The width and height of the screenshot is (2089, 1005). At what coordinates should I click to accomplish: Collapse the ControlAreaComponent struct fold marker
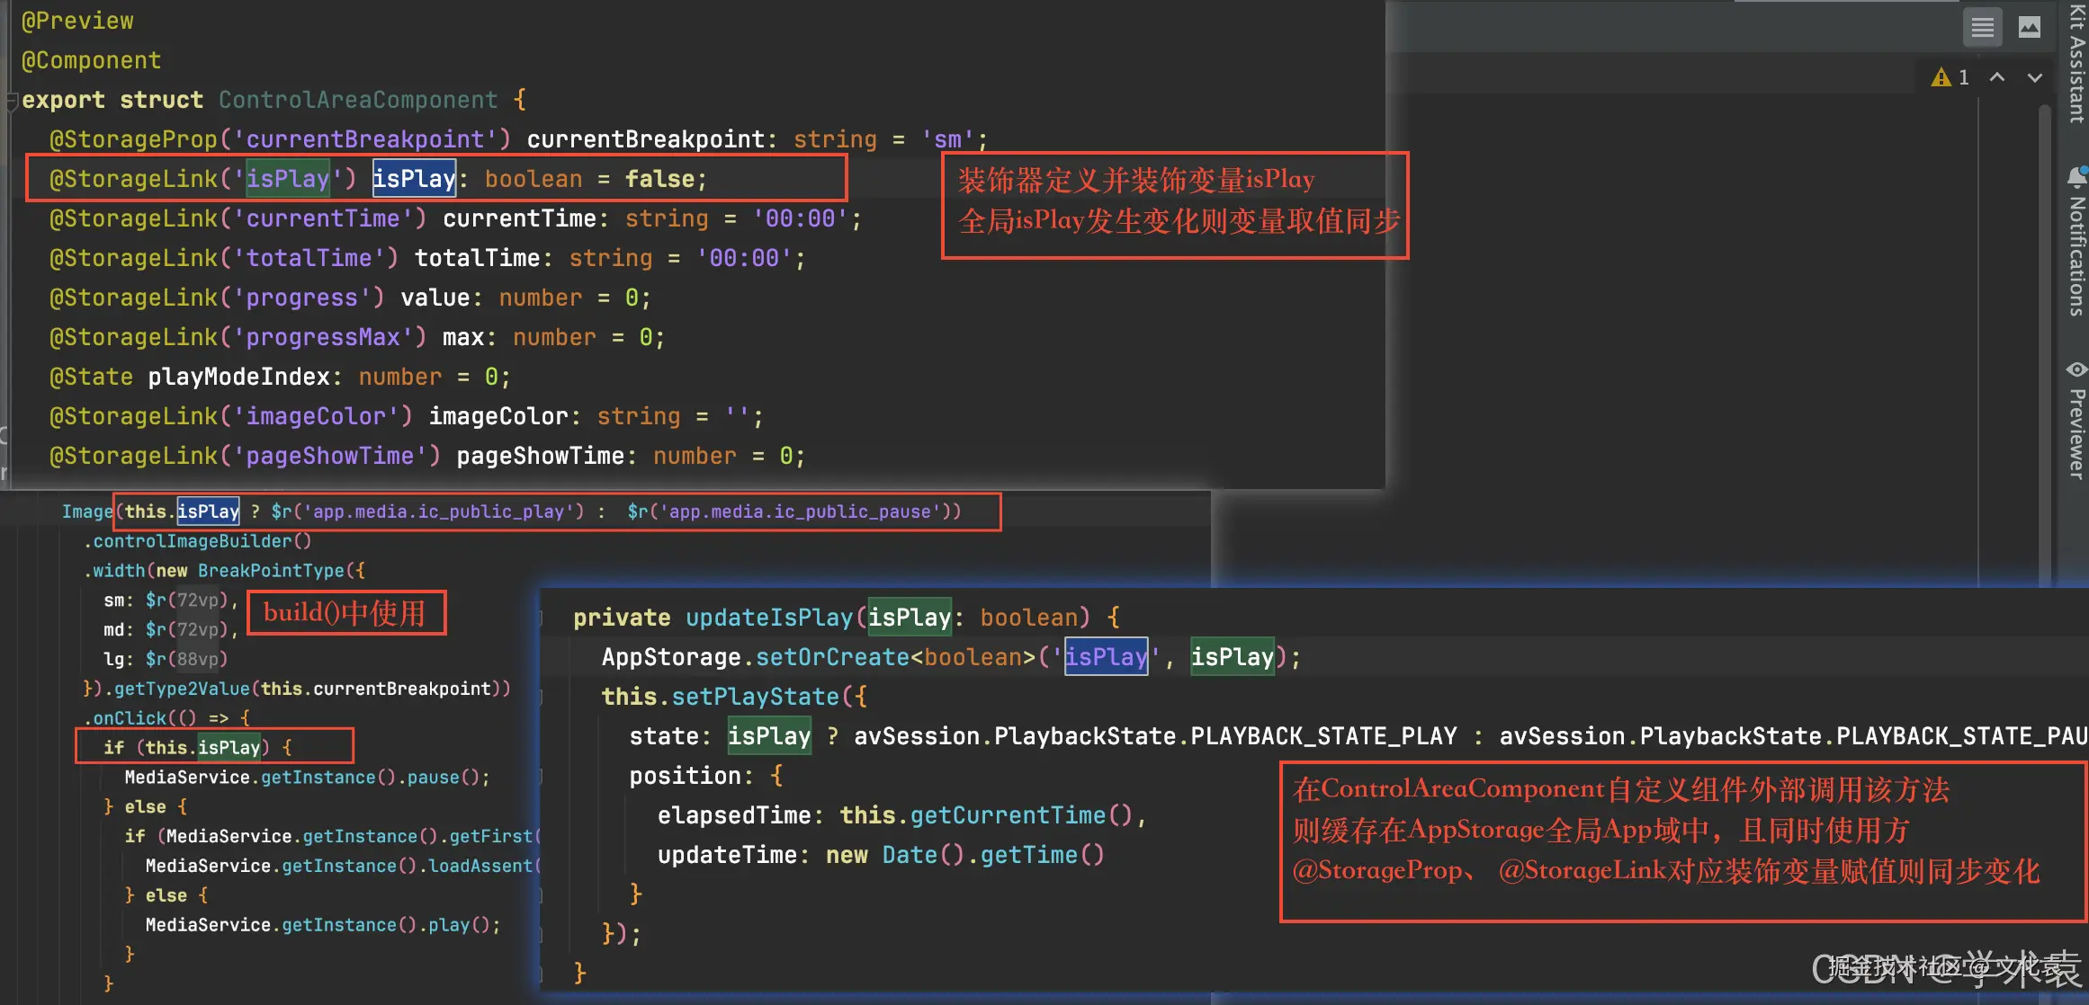click(x=12, y=101)
